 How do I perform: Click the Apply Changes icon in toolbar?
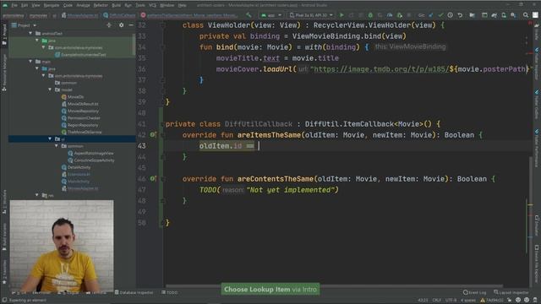(x=351, y=15)
